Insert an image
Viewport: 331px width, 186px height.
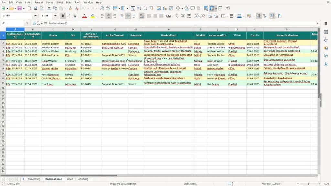coord(159,8)
